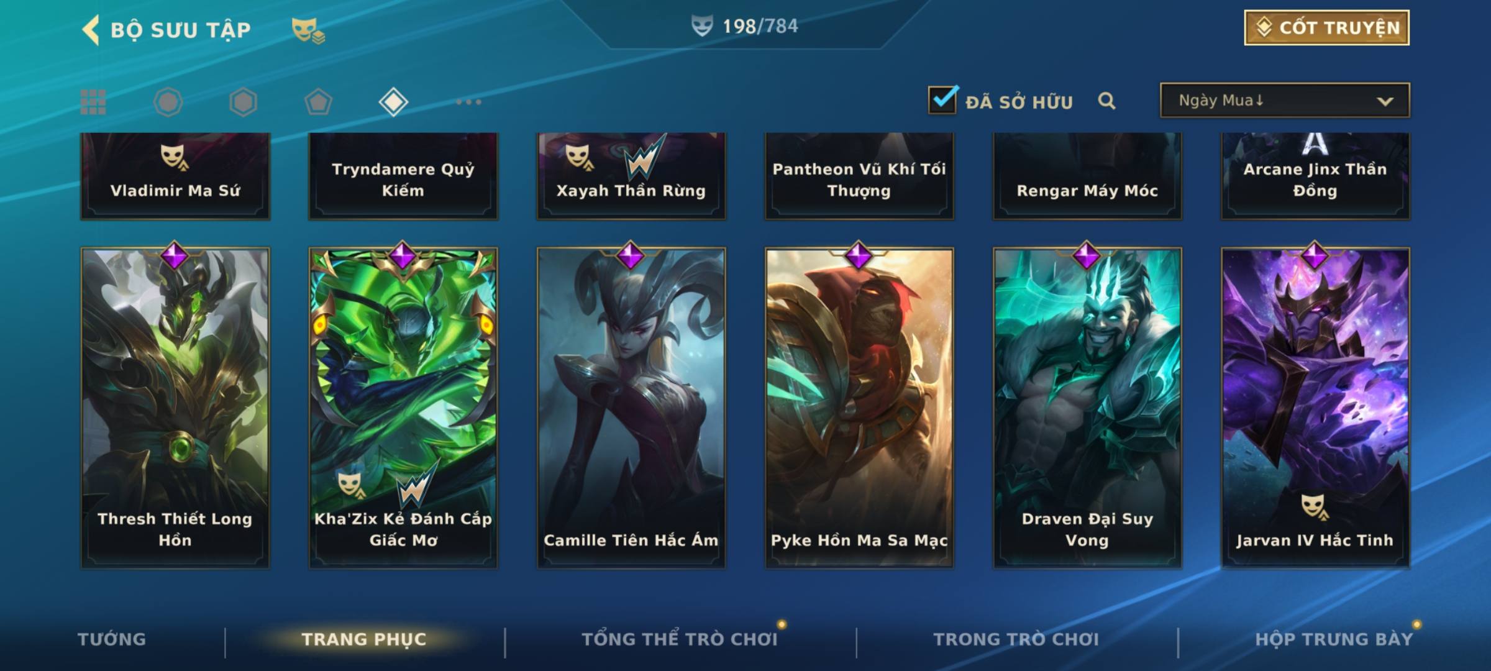The width and height of the screenshot is (1491, 671).
Task: Go back using the arrow beside Bộ Sưu Tập
Action: point(91,30)
